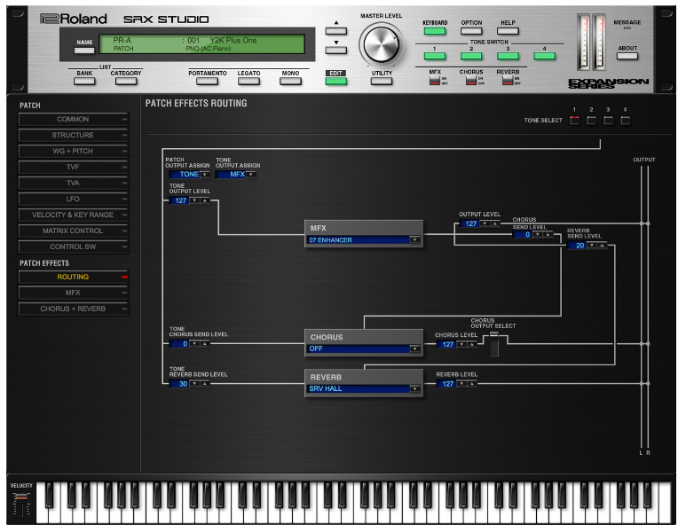
Task: Decrease Tone Chorus Send Level
Action: pos(194,344)
